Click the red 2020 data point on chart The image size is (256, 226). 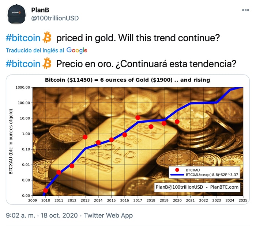tap(177, 122)
